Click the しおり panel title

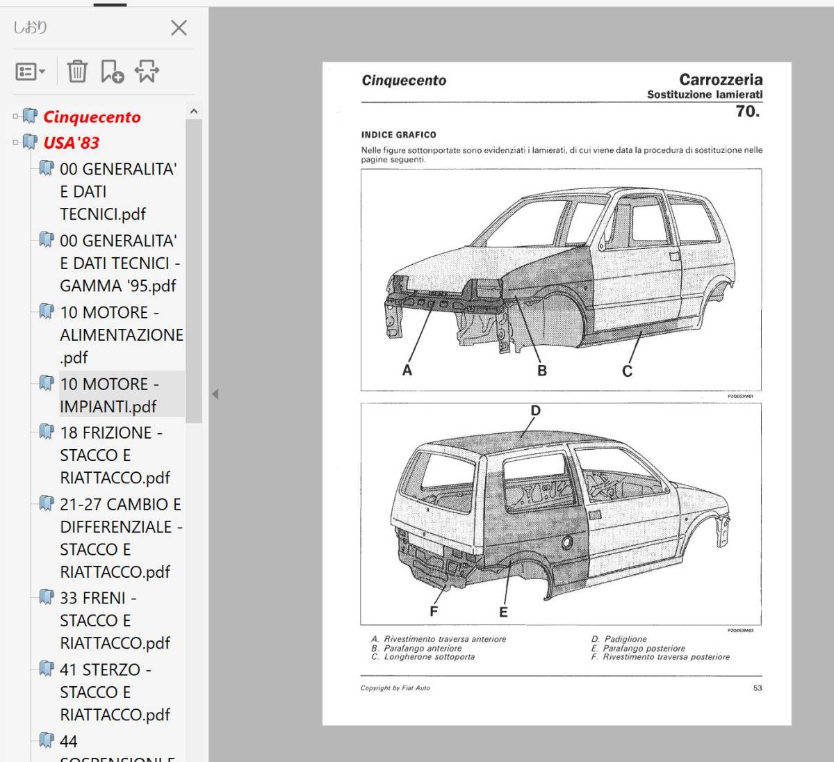(x=31, y=28)
